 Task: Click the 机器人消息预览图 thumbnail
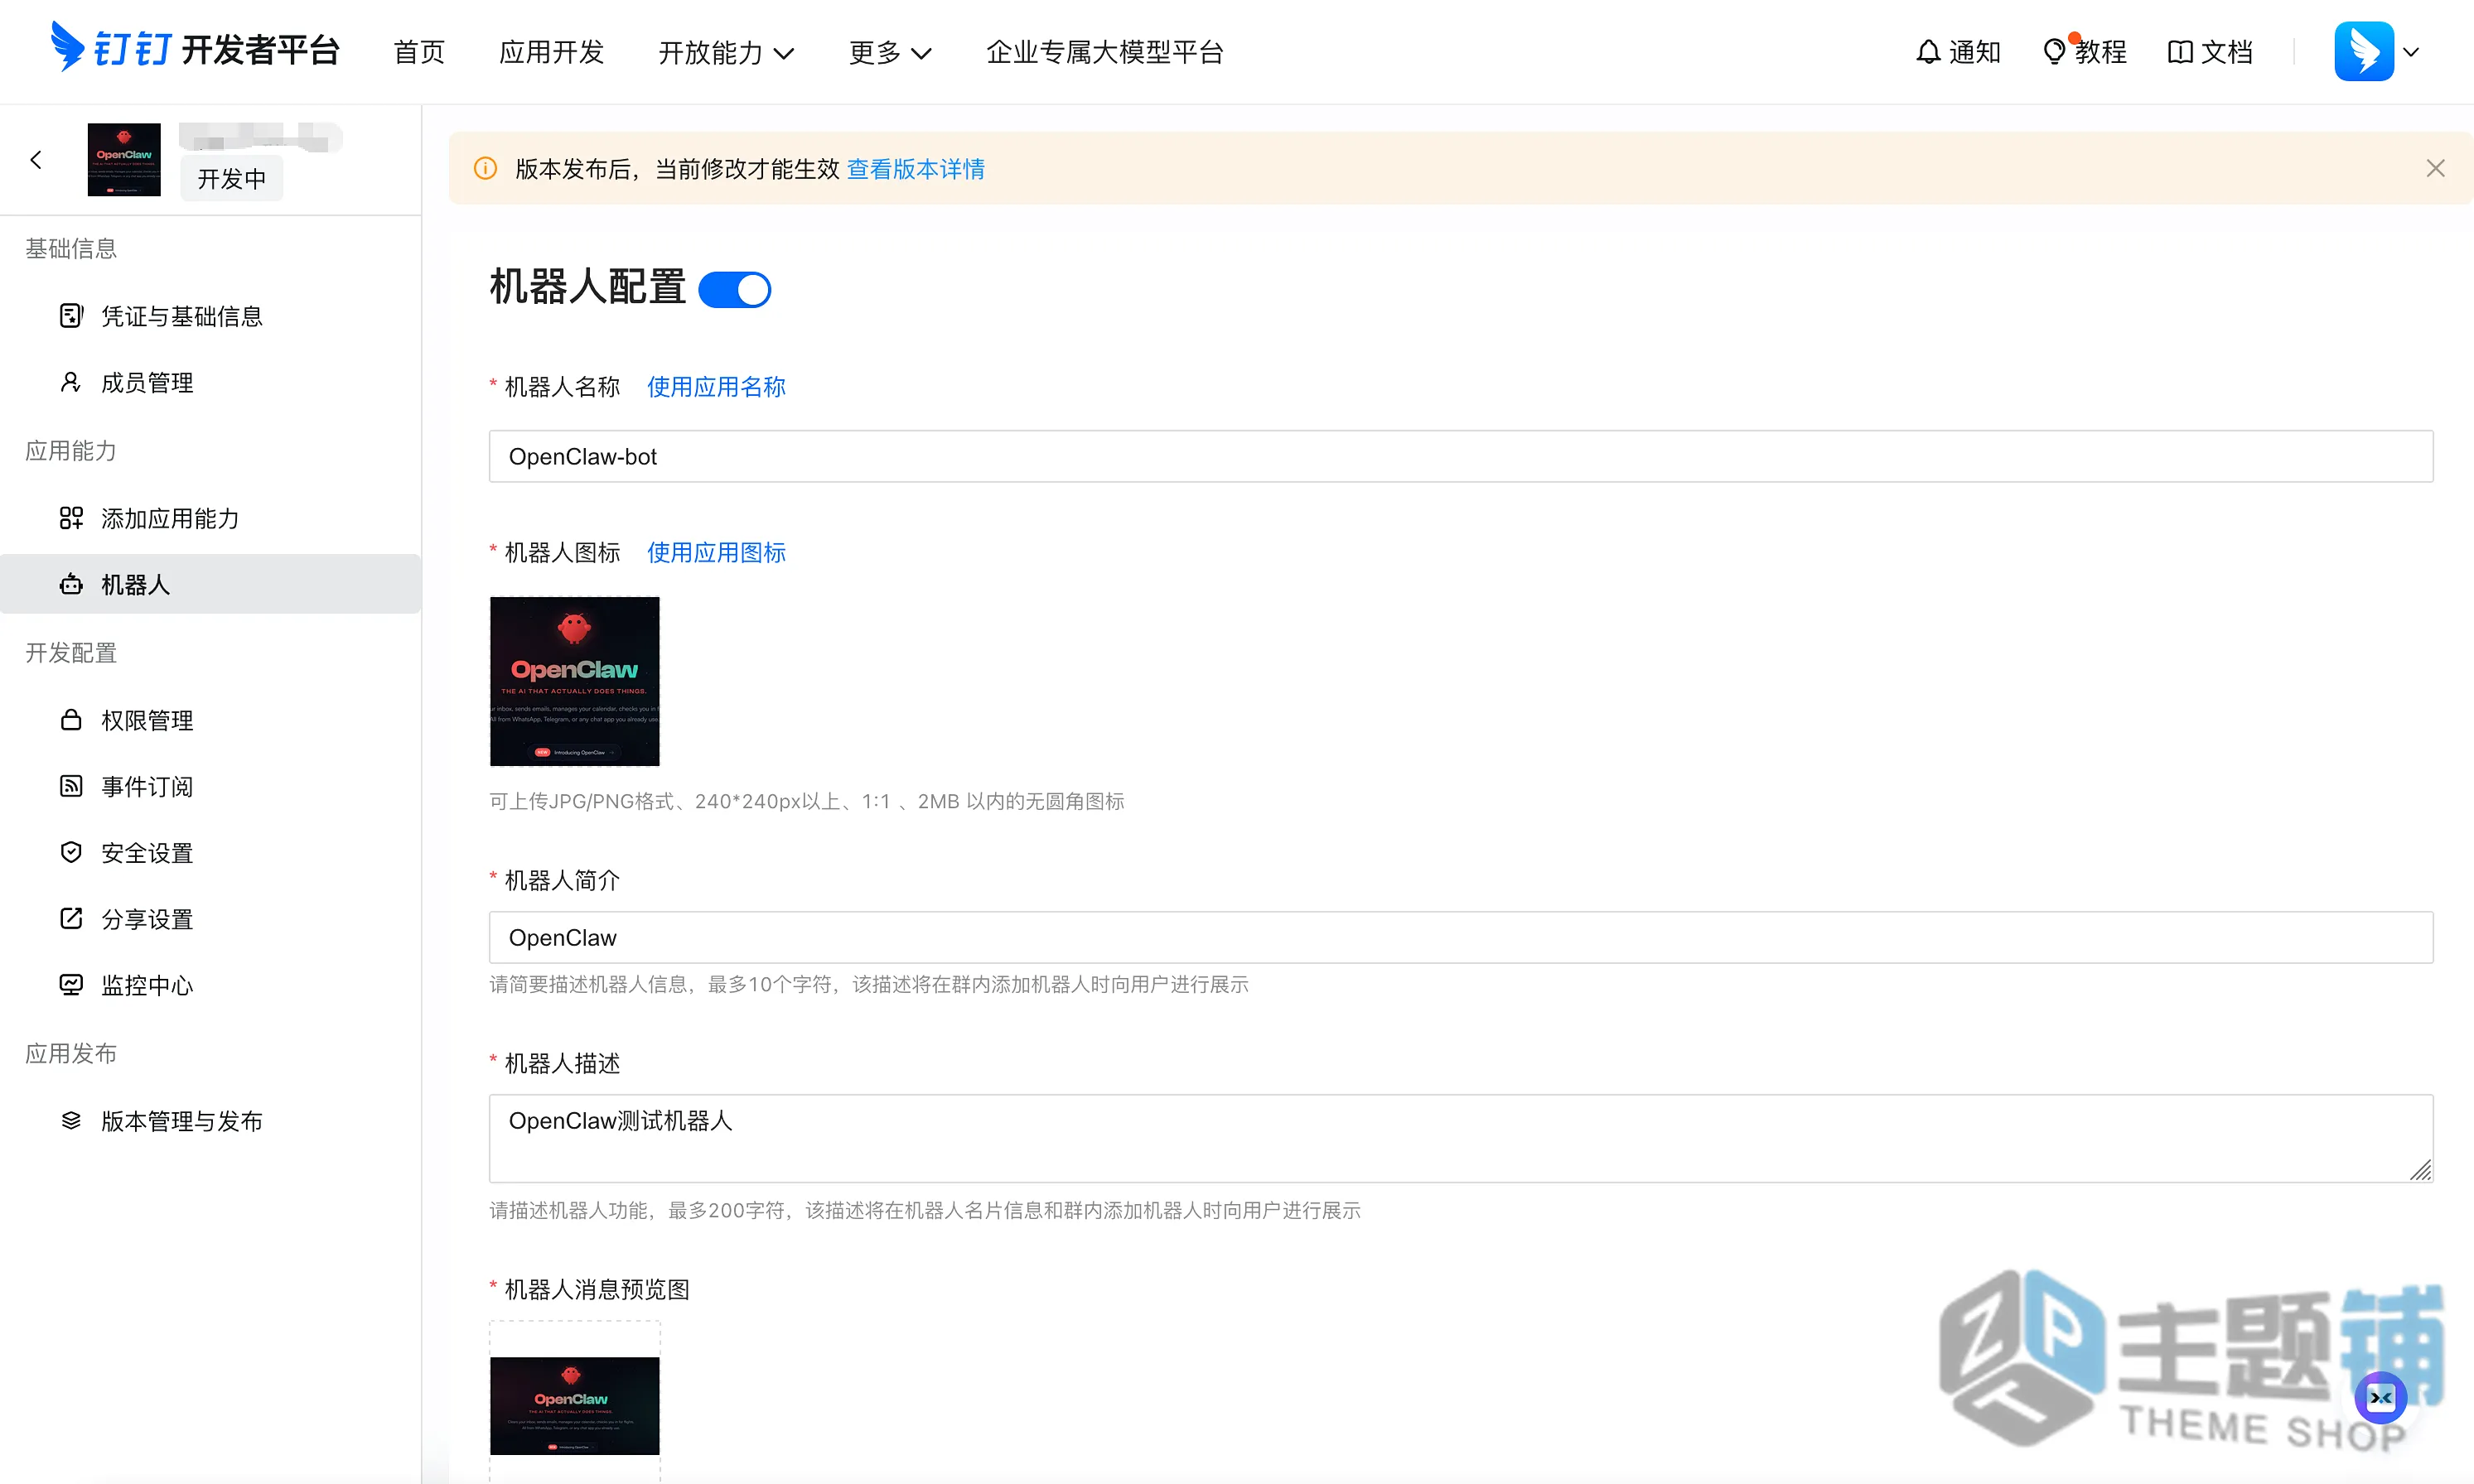pyautogui.click(x=574, y=1405)
